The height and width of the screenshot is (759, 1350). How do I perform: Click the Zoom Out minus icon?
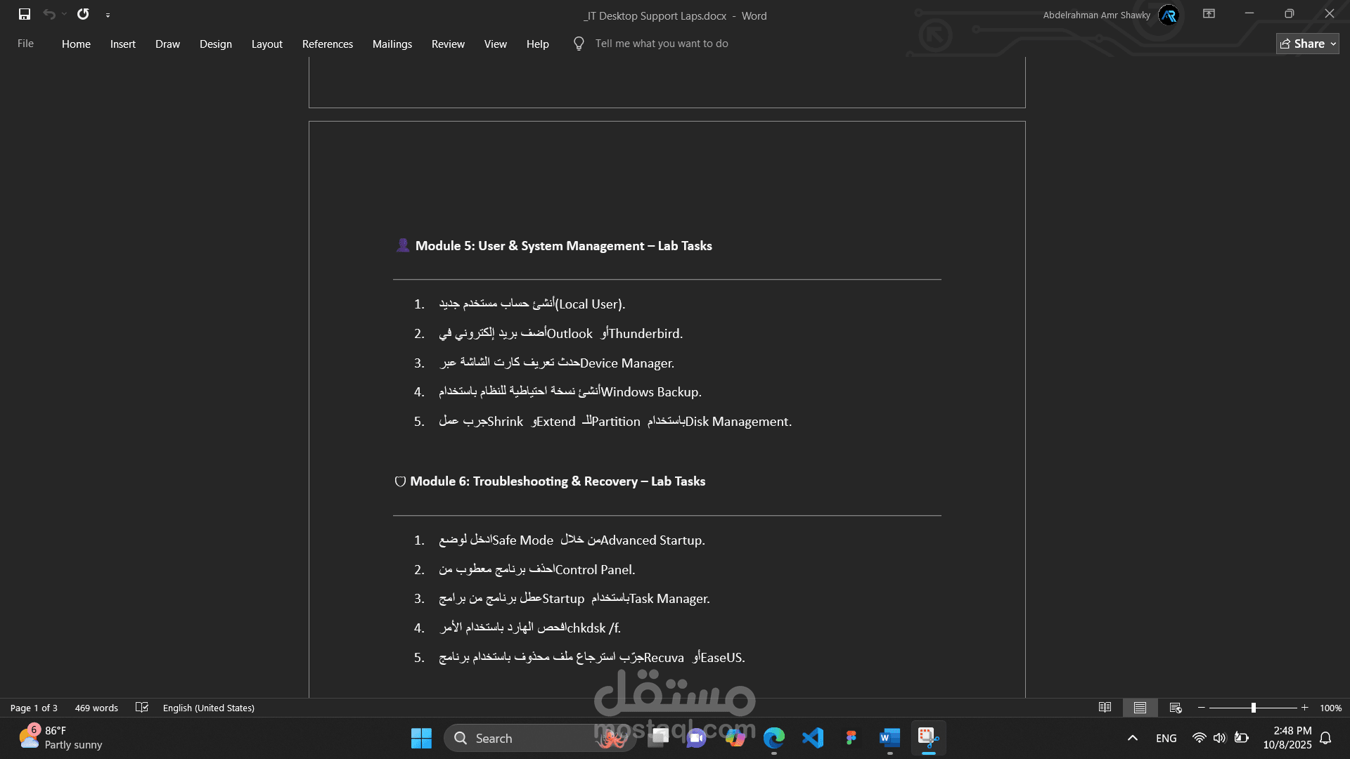(1202, 708)
